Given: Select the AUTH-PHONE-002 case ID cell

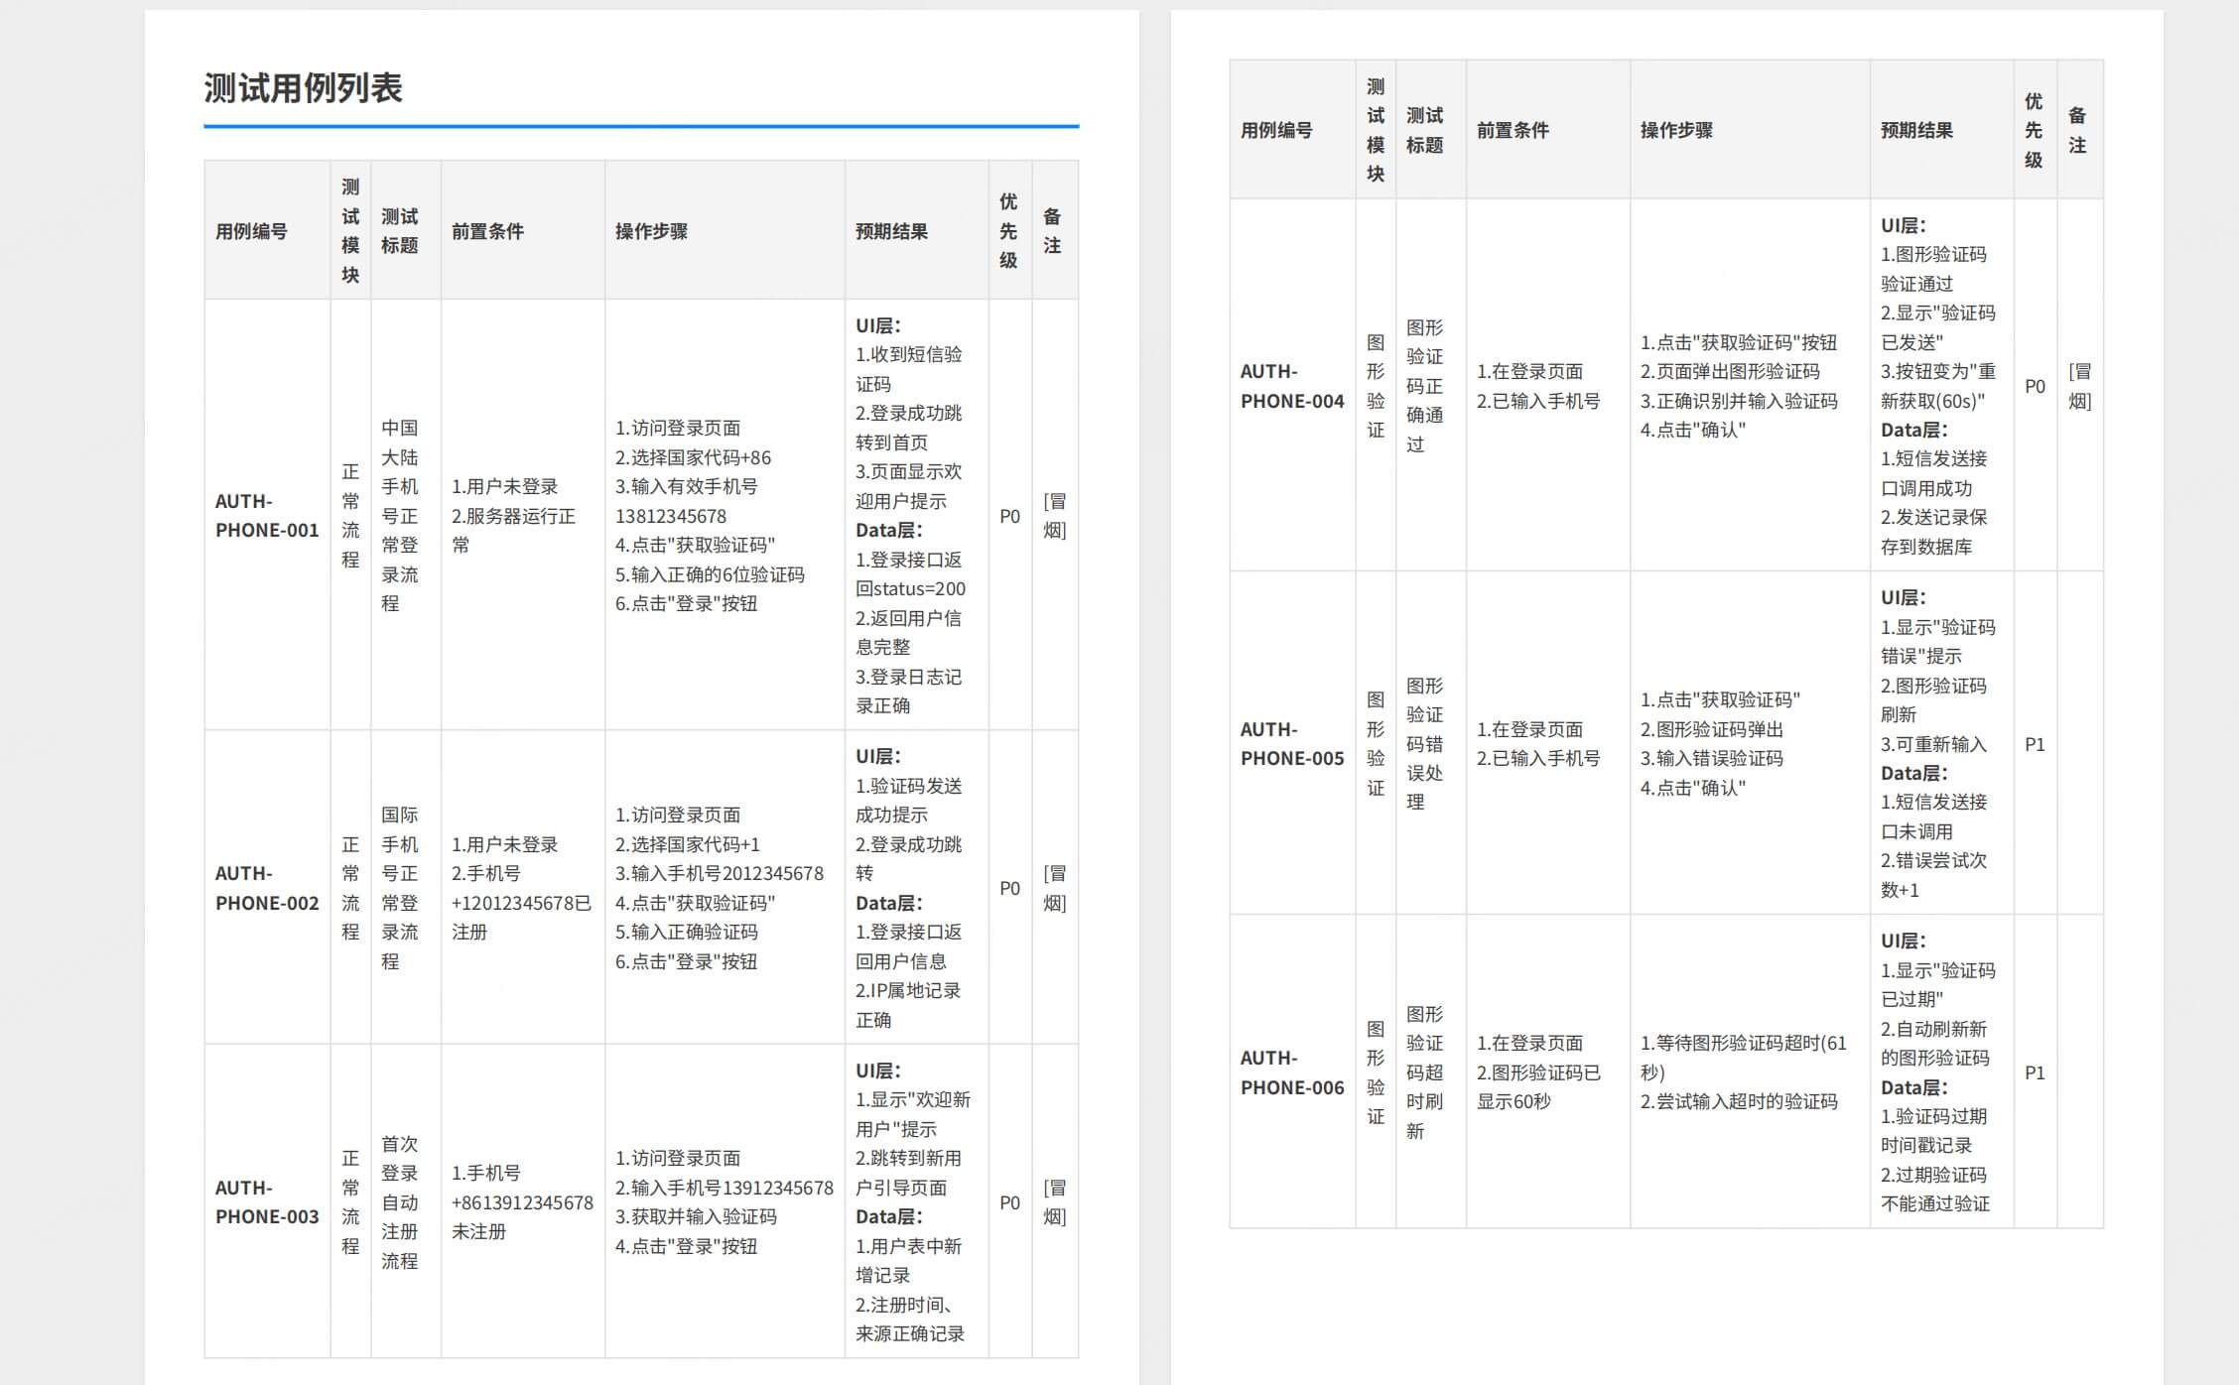Looking at the screenshot, I should (x=267, y=888).
